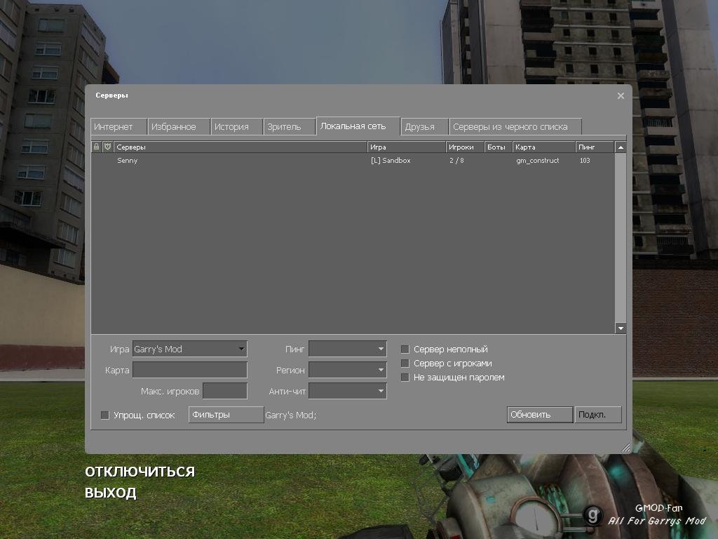The width and height of the screenshot is (718, 539).
Task: Open the Игра dropdown showing Garry's Mod
Action: click(x=189, y=350)
